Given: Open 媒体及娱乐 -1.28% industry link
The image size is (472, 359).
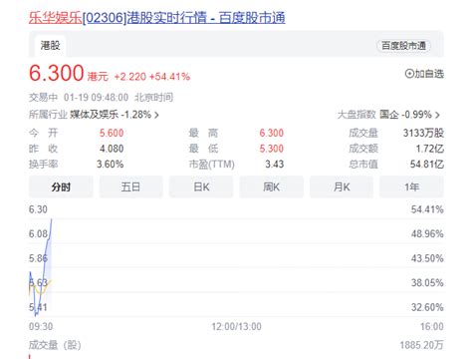Looking at the screenshot, I should coord(111,115).
